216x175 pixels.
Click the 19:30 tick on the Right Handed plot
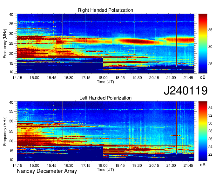(137, 78)
